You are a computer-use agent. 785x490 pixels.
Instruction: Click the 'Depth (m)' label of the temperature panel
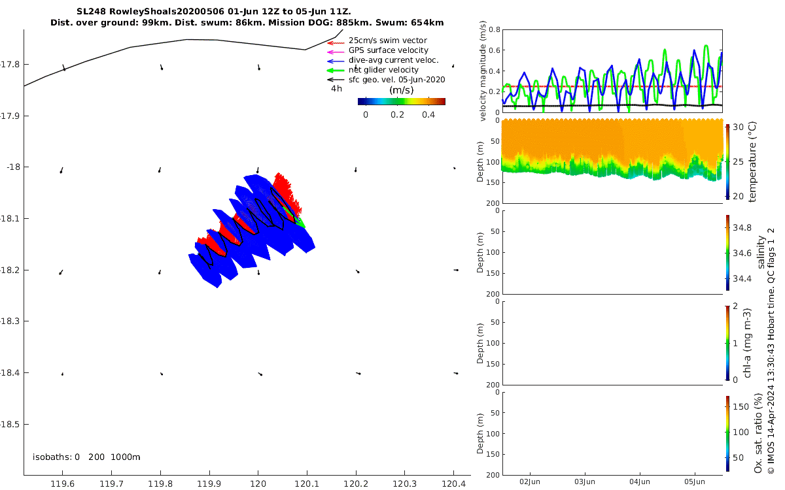tap(481, 161)
